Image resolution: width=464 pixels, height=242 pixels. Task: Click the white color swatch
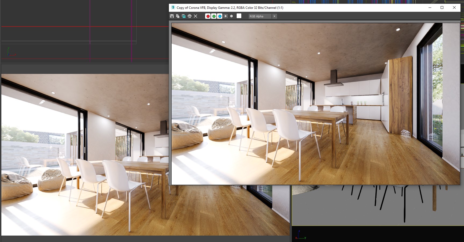pos(239,16)
